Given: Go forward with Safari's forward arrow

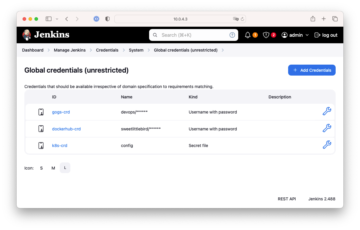Looking at the screenshot, I should point(77,19).
